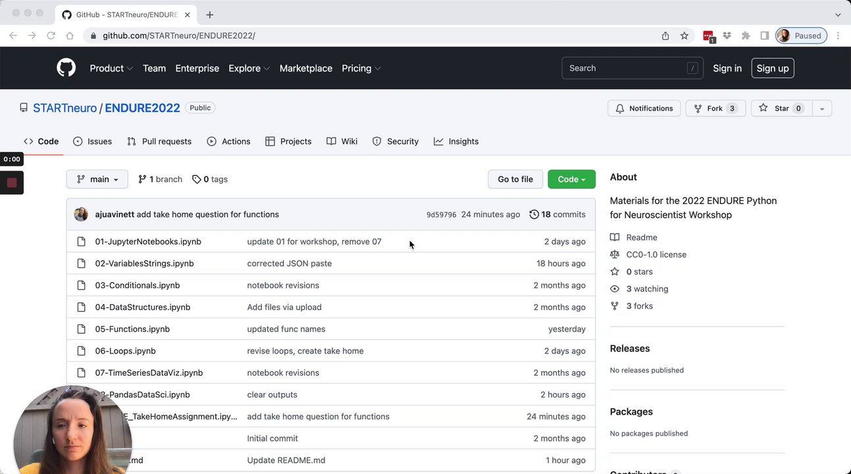Viewport: 851px width, 474px height.
Task: Expand the Star lists dropdown arrow
Action: [x=821, y=108]
